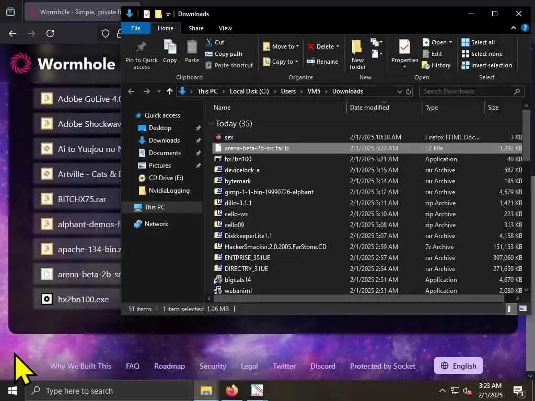Click Paste shortcut in ribbon
The width and height of the screenshot is (535, 401).
(229, 65)
